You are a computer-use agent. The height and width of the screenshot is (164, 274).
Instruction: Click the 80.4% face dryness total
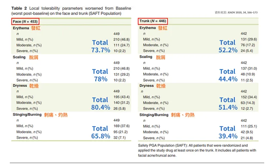click(x=101, y=108)
